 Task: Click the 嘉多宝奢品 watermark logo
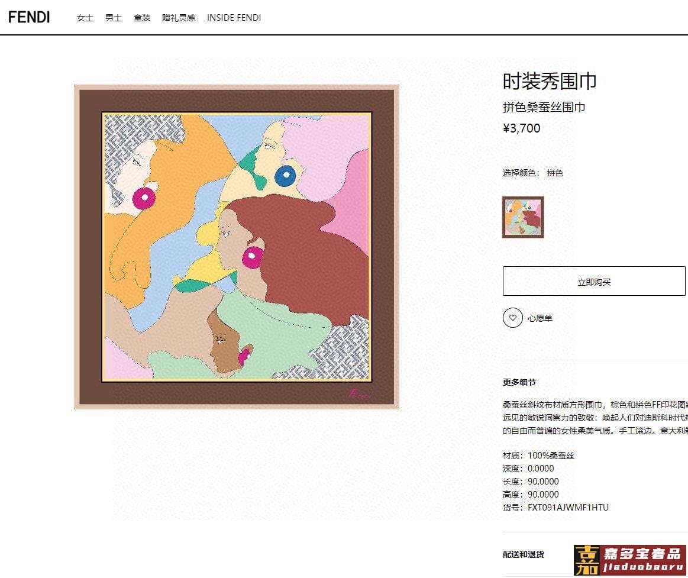click(629, 560)
